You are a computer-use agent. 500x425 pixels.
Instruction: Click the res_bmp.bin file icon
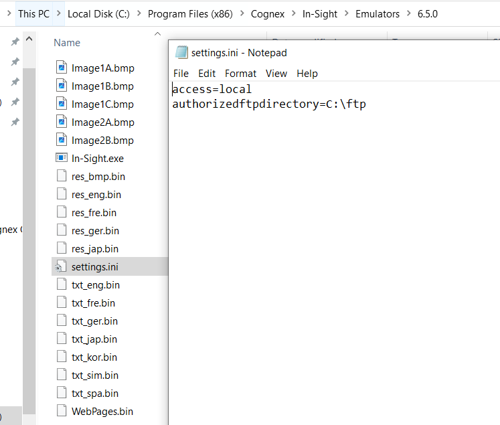click(62, 176)
